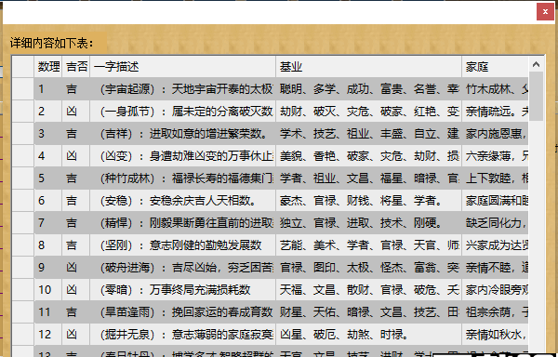This screenshot has height=357, width=558.
Task: Click the 详细内容如下表 label
Action: click(x=52, y=43)
